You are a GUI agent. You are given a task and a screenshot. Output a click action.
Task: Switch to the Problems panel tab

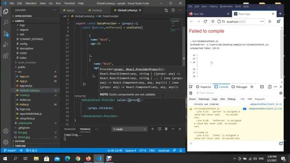70,129
